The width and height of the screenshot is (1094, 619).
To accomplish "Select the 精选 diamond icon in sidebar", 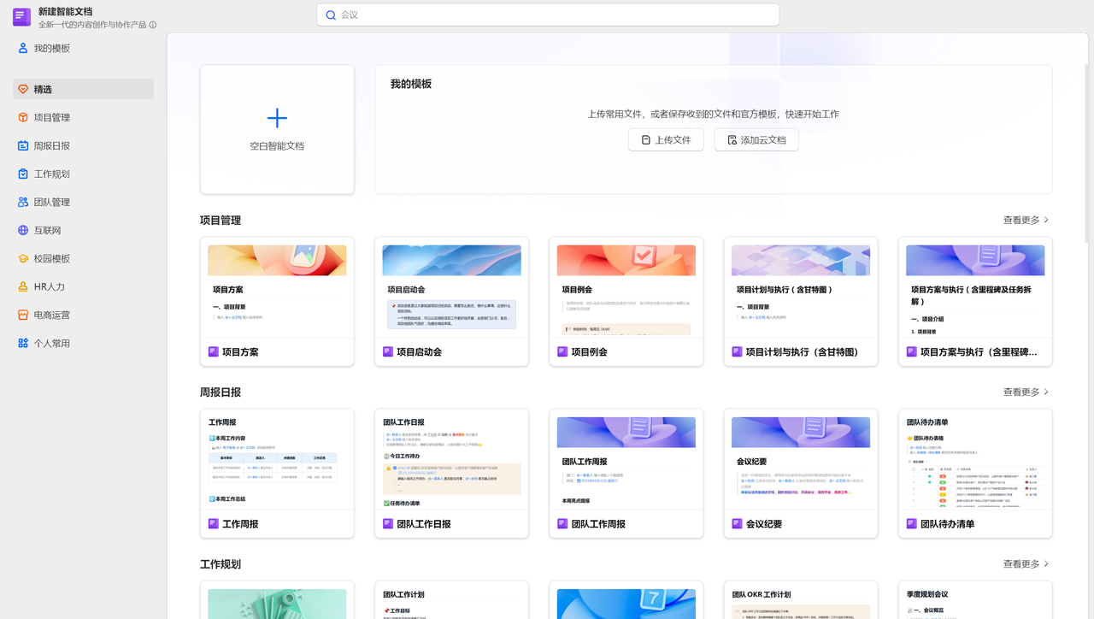I will click(23, 89).
